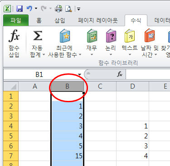Select row 4 header

(11, 126)
